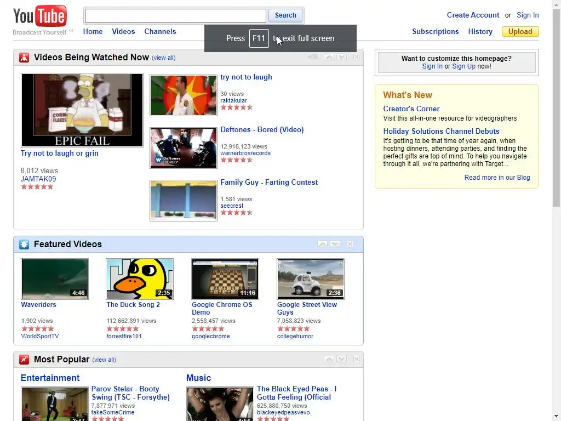
Task: Click the yellow Upload button
Action: pos(520,31)
